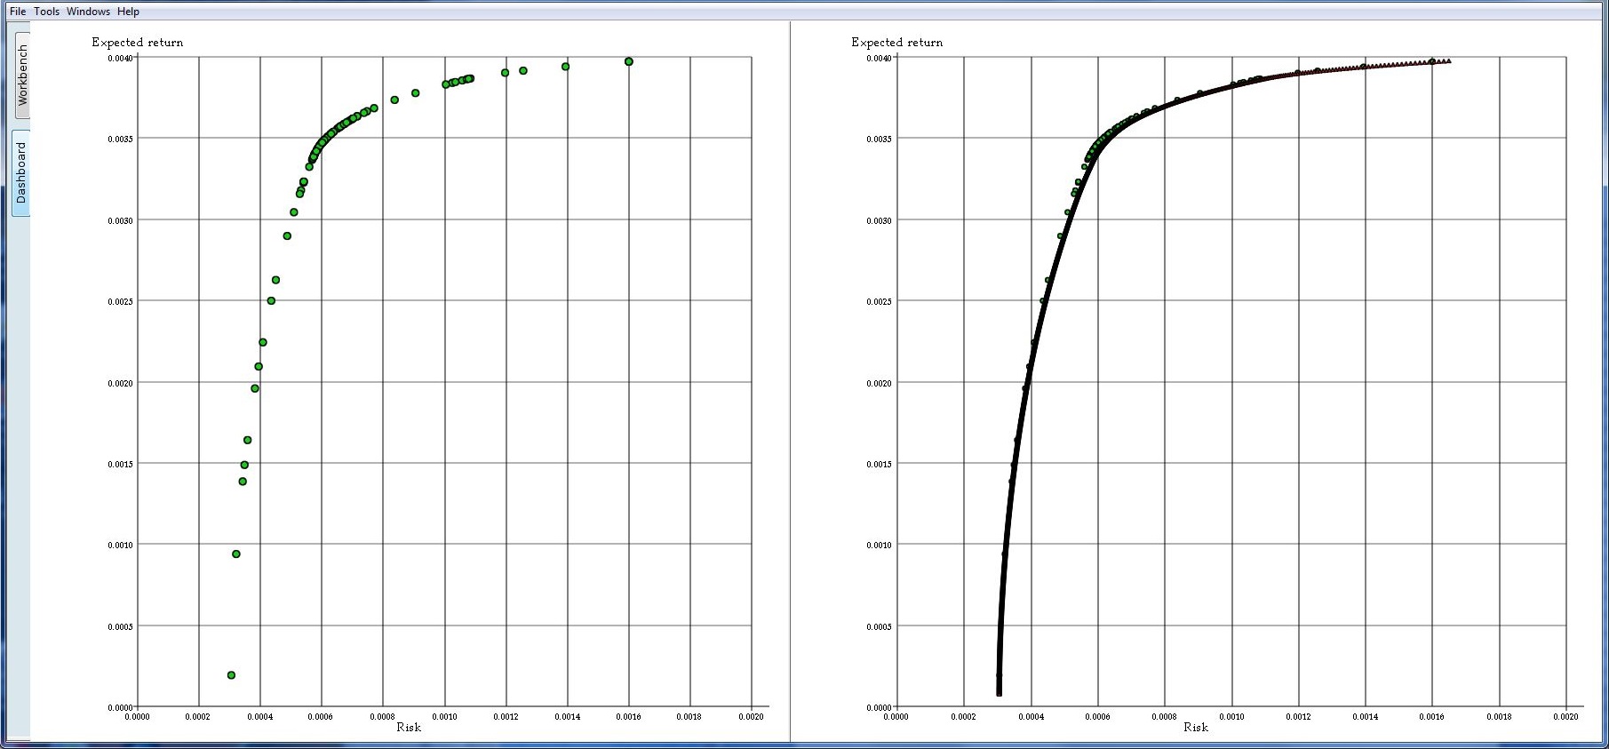Click the 0.0040 y-axis tick on left chart
This screenshot has height=749, width=1609.
coord(120,59)
